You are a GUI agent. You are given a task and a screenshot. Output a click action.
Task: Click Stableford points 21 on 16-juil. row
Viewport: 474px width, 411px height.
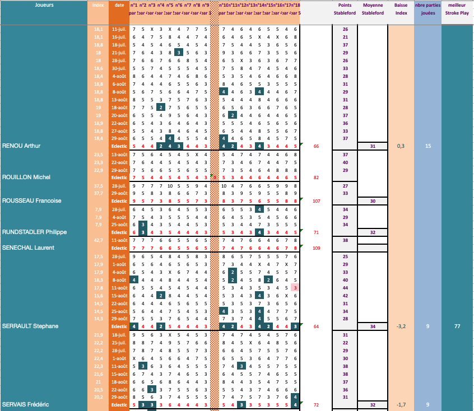coord(345,37)
